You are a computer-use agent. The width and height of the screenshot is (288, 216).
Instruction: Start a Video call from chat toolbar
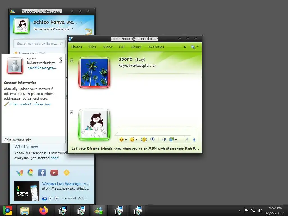coord(108,47)
